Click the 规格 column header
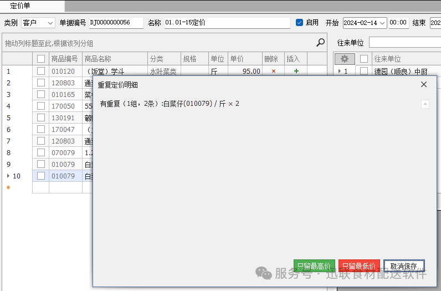The image size is (441, 291). tap(194, 59)
